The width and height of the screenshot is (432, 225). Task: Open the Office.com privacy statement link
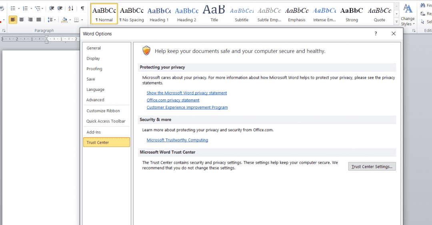173,100
